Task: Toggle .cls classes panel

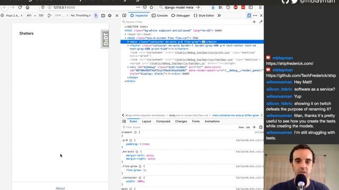Action: [x=248, y=127]
